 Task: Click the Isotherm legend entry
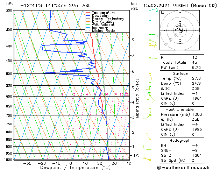point(100,28)
